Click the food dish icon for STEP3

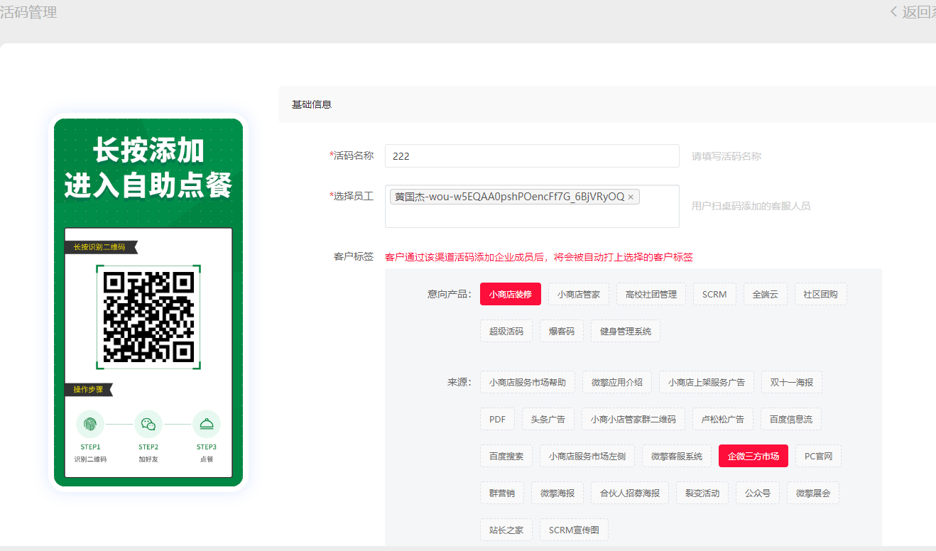[x=207, y=424]
